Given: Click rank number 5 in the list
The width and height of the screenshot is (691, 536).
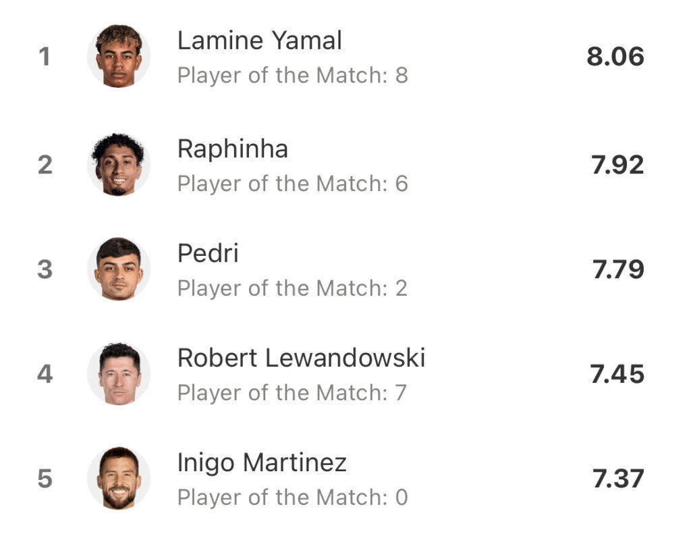Looking at the screenshot, I should (45, 479).
